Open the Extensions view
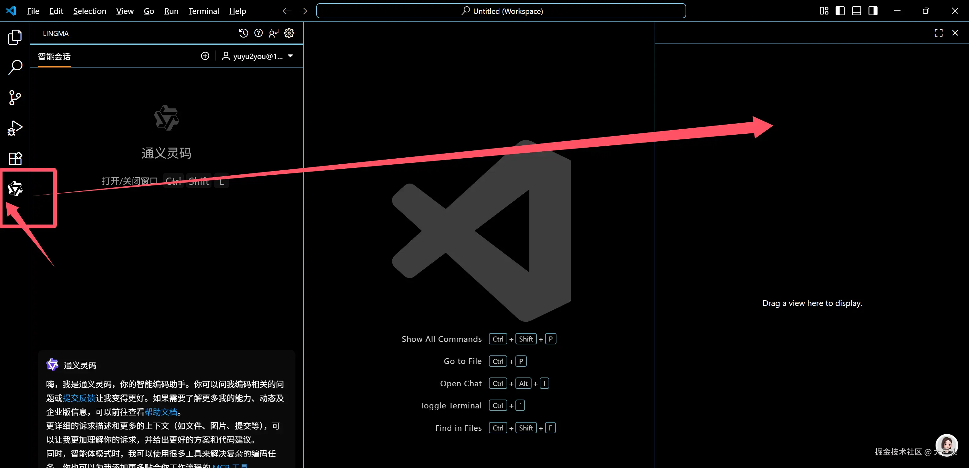Screen dimensions: 969x468 coord(15,158)
